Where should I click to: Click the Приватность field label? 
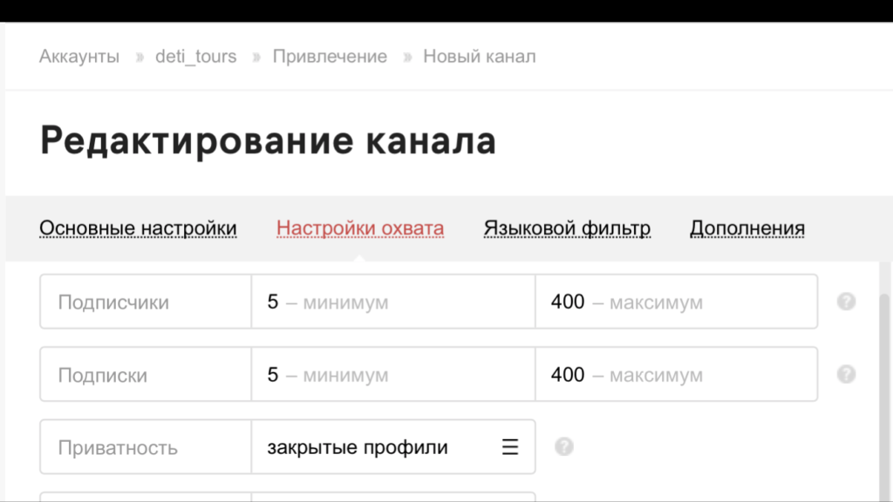[118, 448]
